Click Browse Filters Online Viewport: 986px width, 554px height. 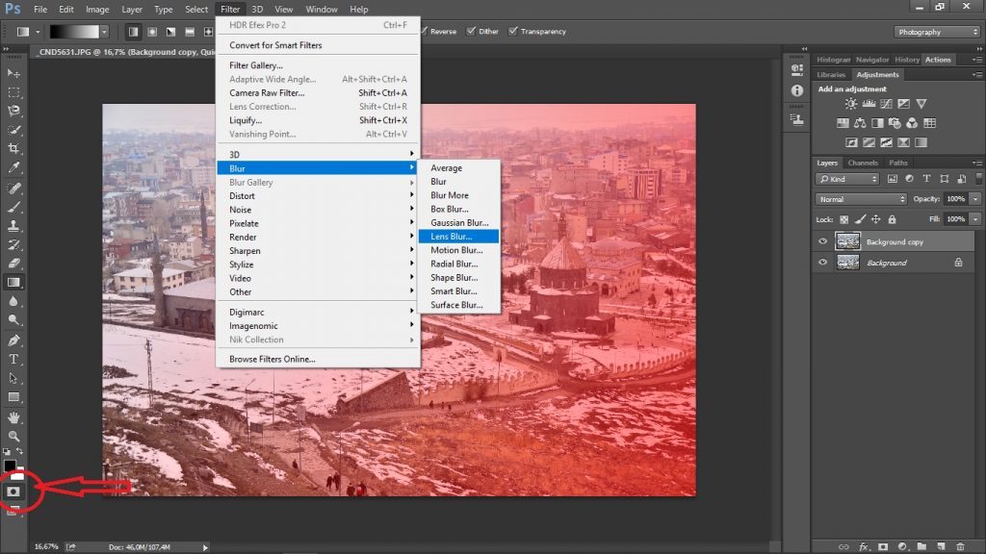[x=272, y=359]
